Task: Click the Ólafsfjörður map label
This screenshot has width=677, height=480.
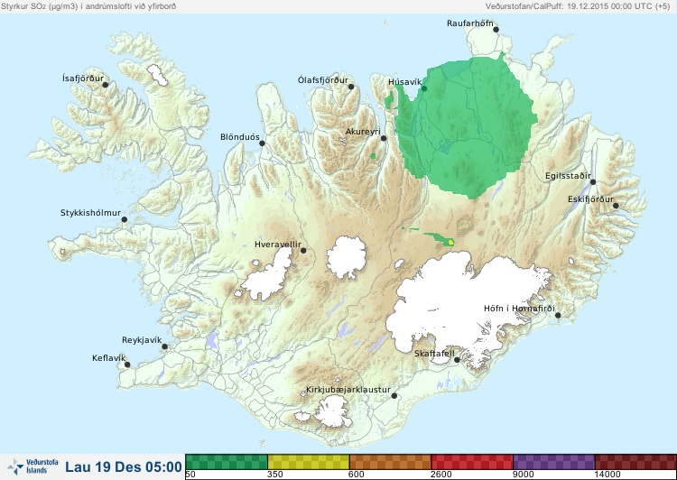Action: click(x=323, y=80)
